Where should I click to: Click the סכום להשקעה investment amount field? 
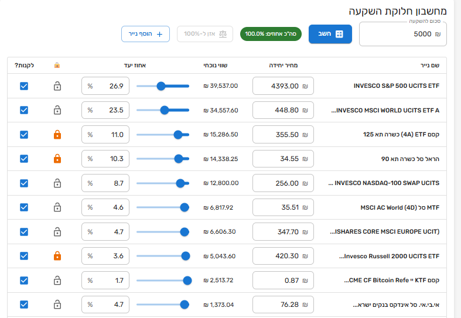coord(402,35)
